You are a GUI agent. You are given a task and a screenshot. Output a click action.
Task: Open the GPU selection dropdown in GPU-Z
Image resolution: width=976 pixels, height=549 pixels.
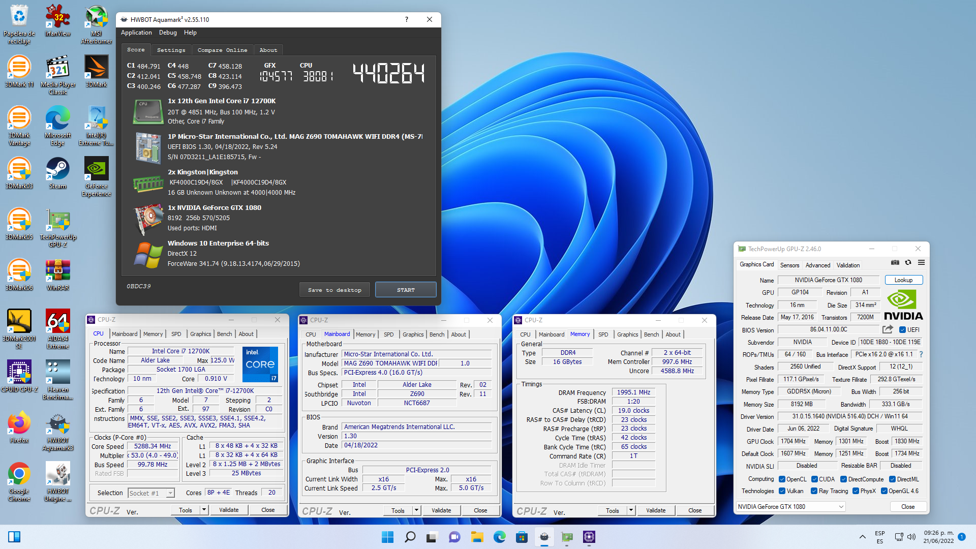pos(790,507)
